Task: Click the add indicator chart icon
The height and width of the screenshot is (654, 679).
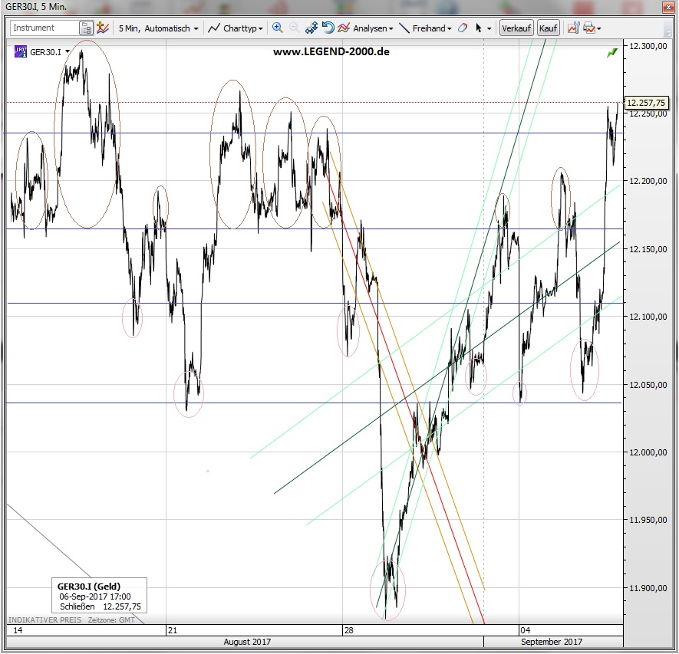Action: [x=103, y=28]
